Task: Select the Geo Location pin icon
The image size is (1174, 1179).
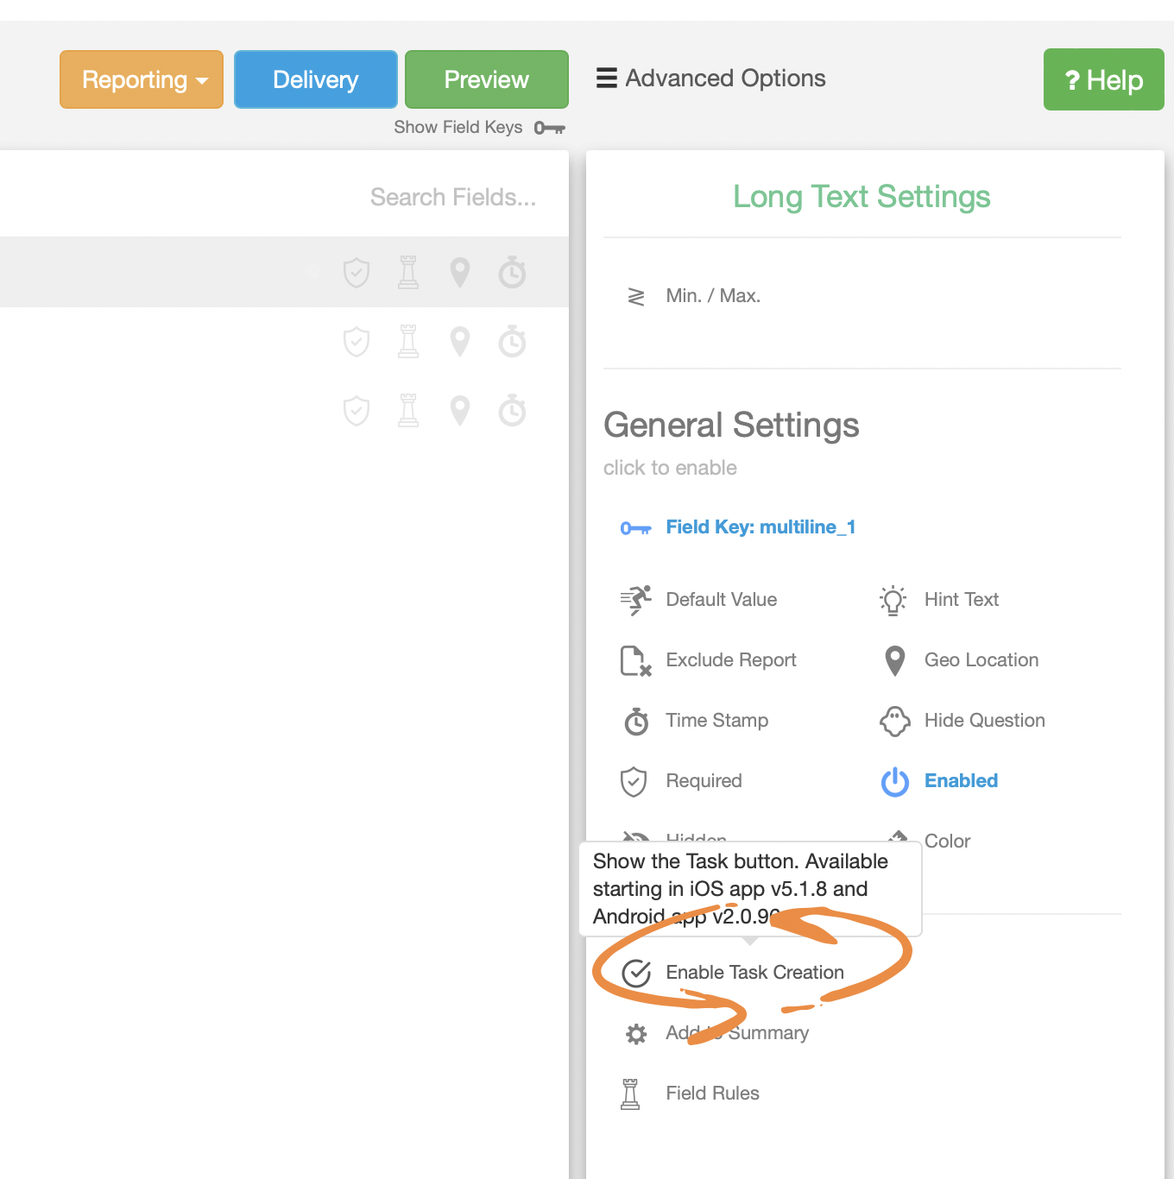Action: coord(894,660)
